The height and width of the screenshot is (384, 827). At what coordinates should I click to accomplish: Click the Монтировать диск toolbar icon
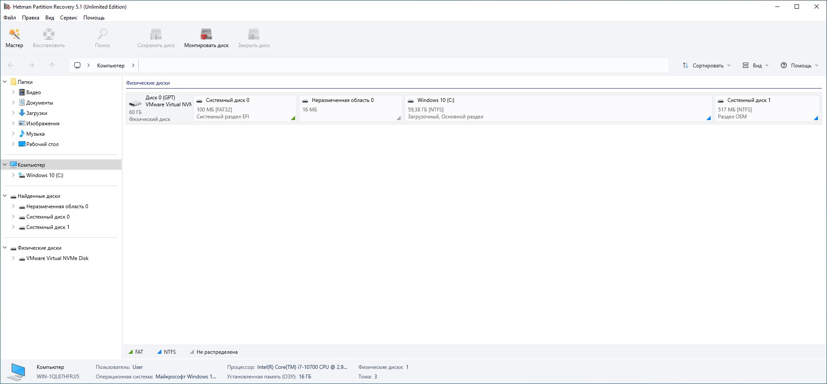click(x=206, y=35)
